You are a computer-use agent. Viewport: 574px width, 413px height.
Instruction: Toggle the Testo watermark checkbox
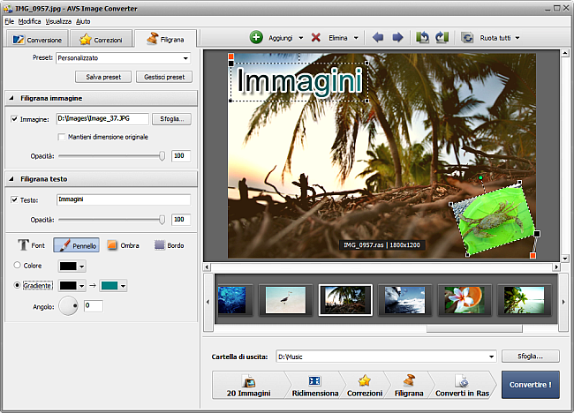tap(14, 199)
